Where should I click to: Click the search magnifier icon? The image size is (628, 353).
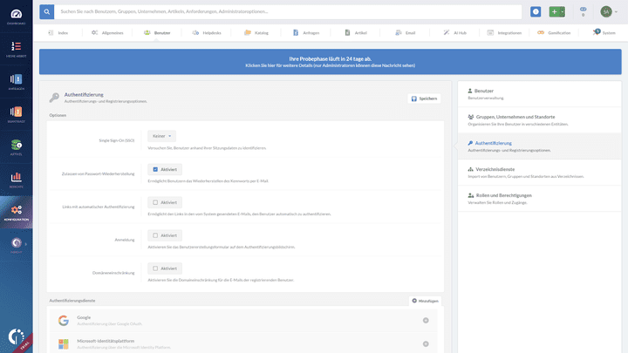[46, 11]
